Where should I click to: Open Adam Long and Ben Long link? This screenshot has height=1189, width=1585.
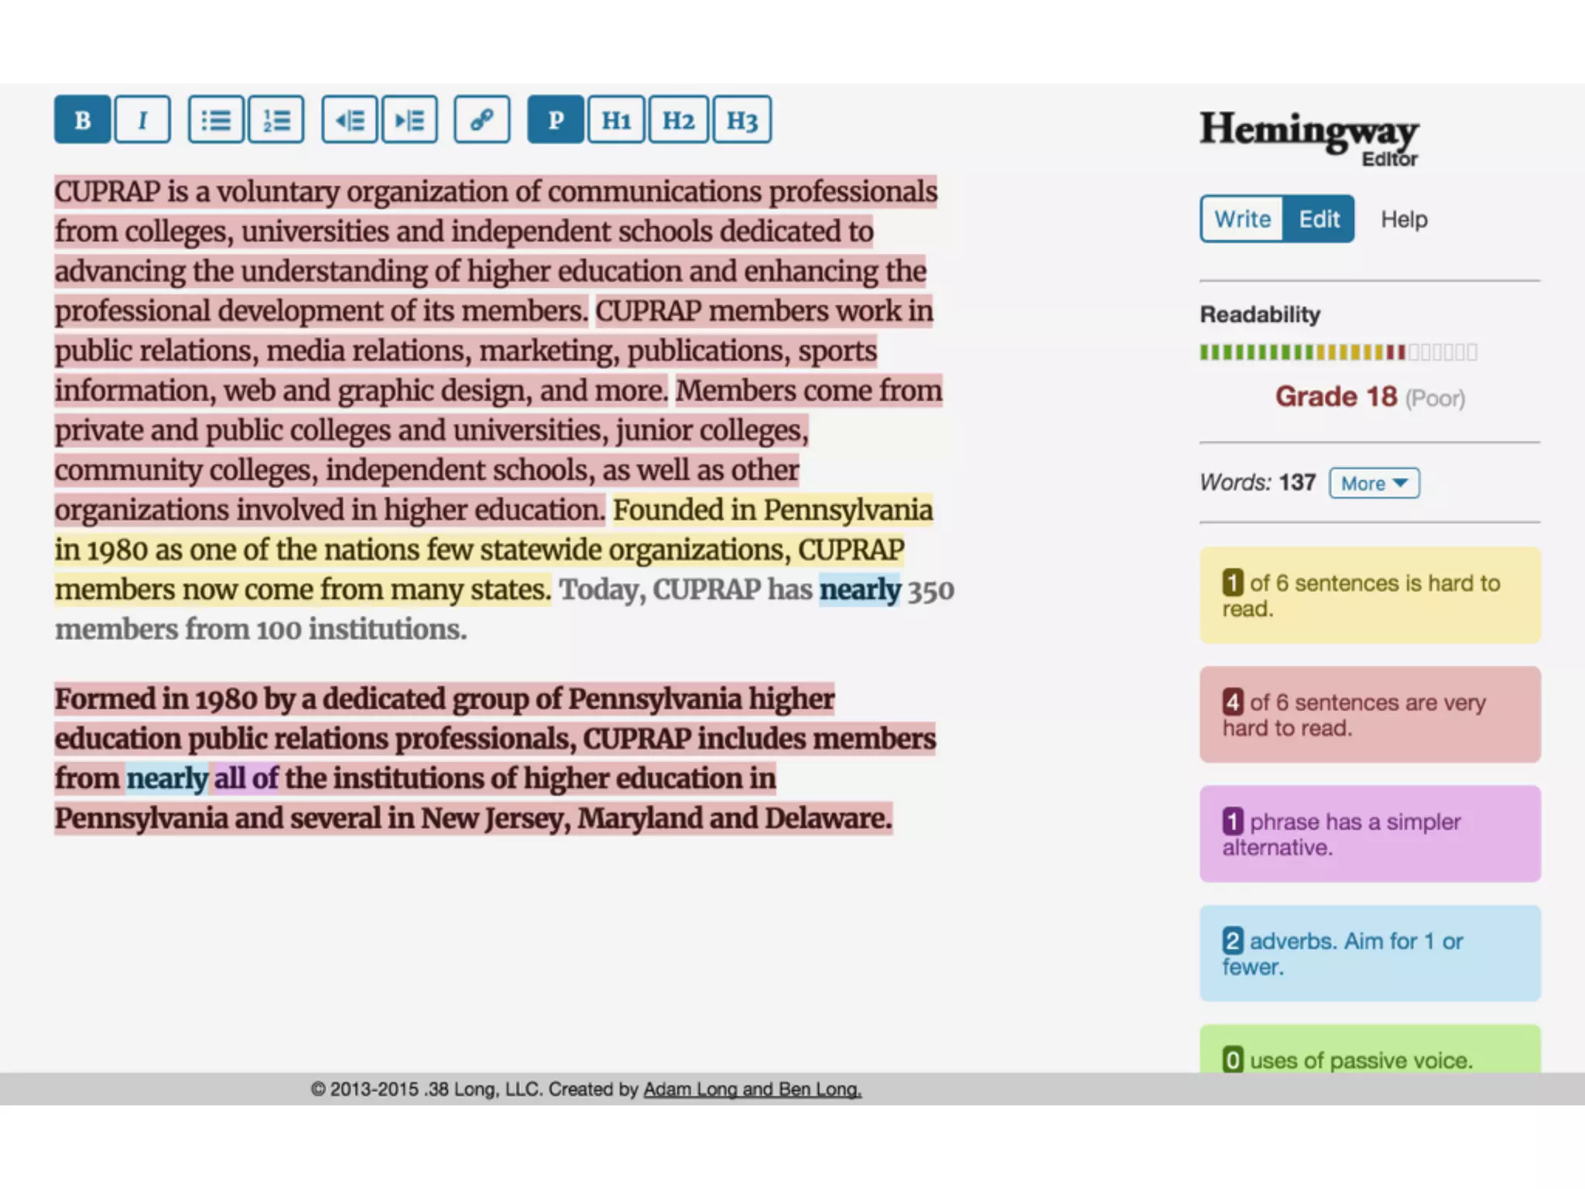click(x=752, y=1089)
